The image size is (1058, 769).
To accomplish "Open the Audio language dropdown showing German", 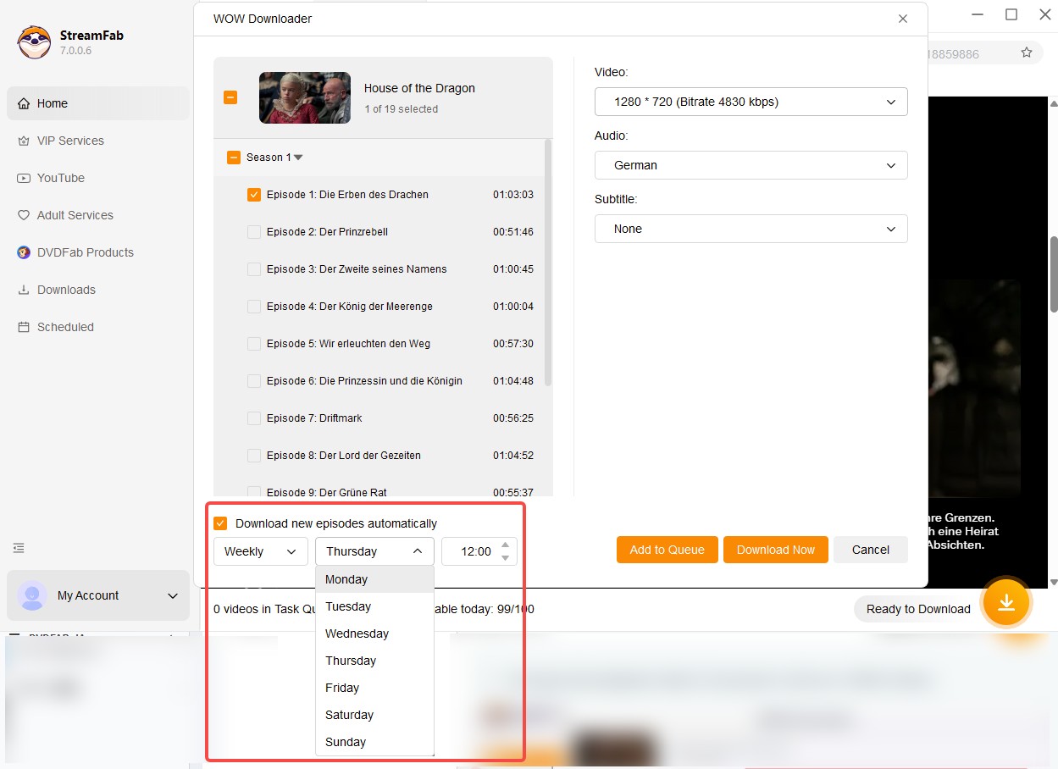I will coord(751,165).
